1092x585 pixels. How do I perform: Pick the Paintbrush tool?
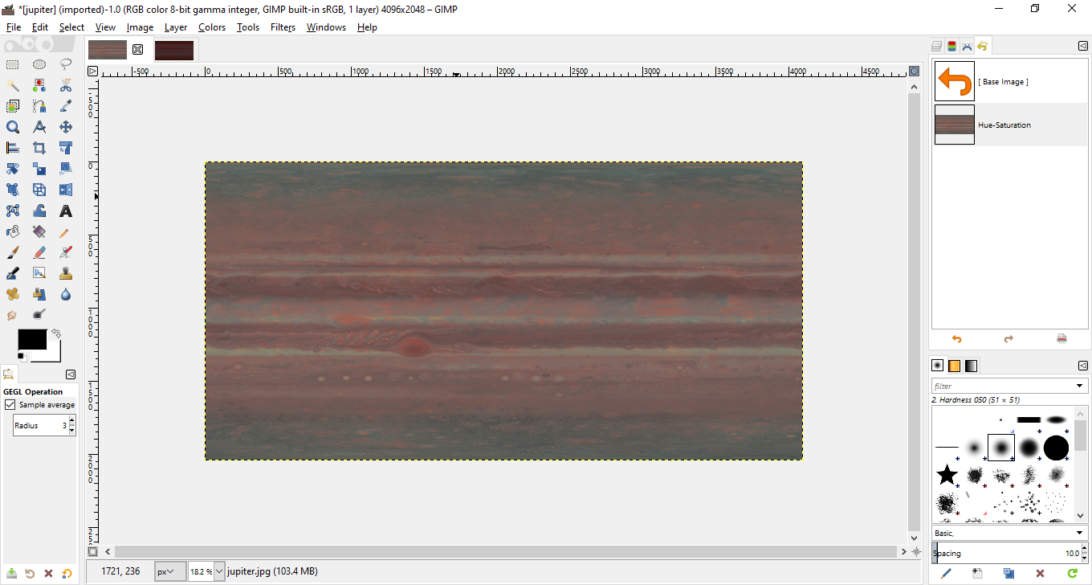(x=13, y=252)
